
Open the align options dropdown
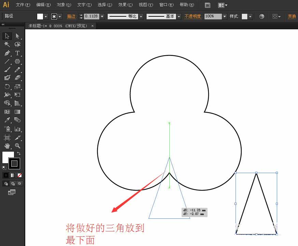tap(276, 16)
